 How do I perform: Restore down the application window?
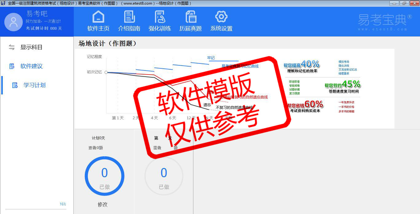404,3
